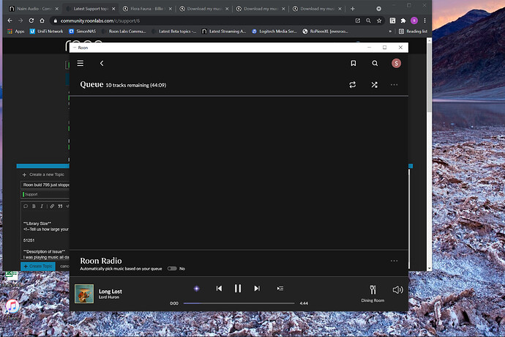Open search in Roon window
Viewport: 505px width, 337px height.
tap(375, 63)
